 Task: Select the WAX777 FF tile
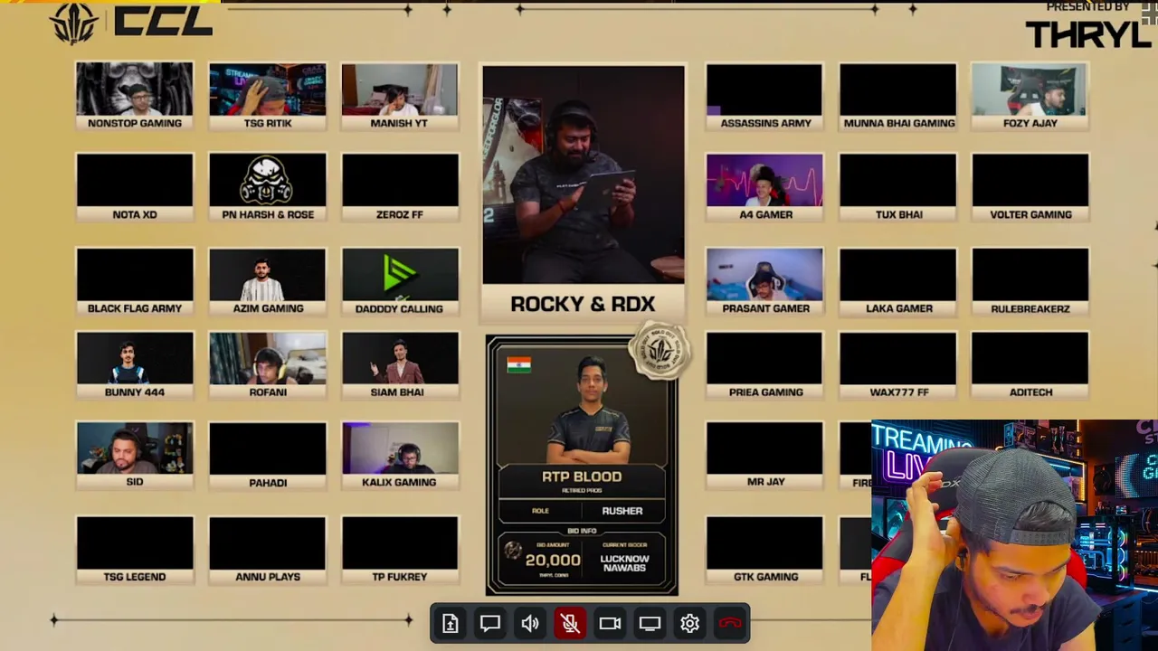pyautogui.click(x=898, y=365)
